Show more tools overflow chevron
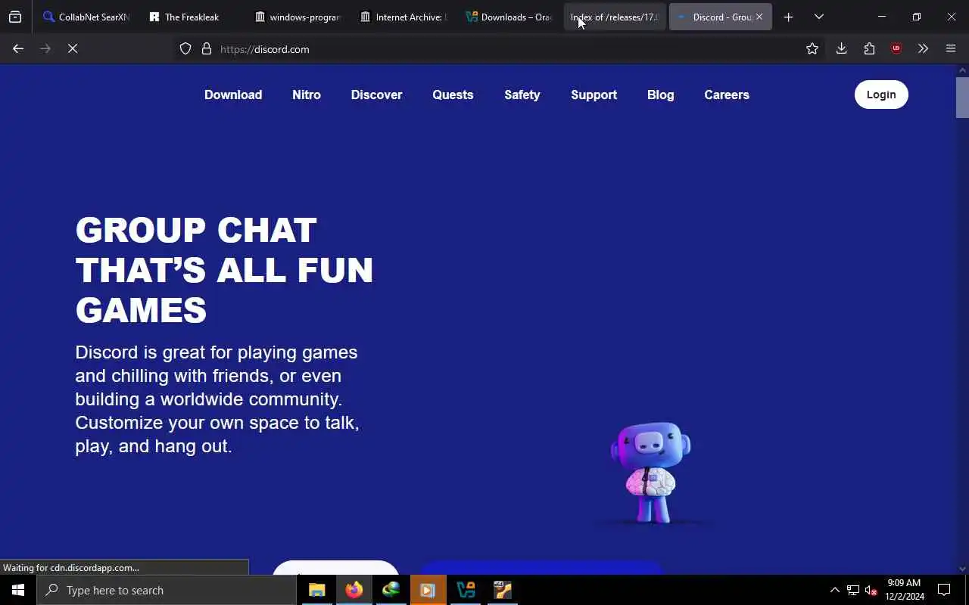This screenshot has height=605, width=969. point(923,48)
